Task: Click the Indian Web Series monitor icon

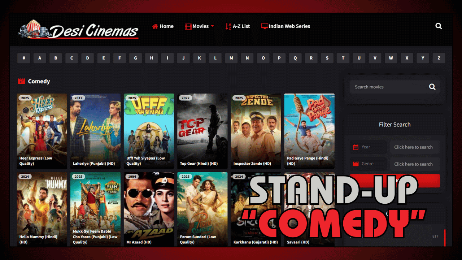Action: pos(265,26)
